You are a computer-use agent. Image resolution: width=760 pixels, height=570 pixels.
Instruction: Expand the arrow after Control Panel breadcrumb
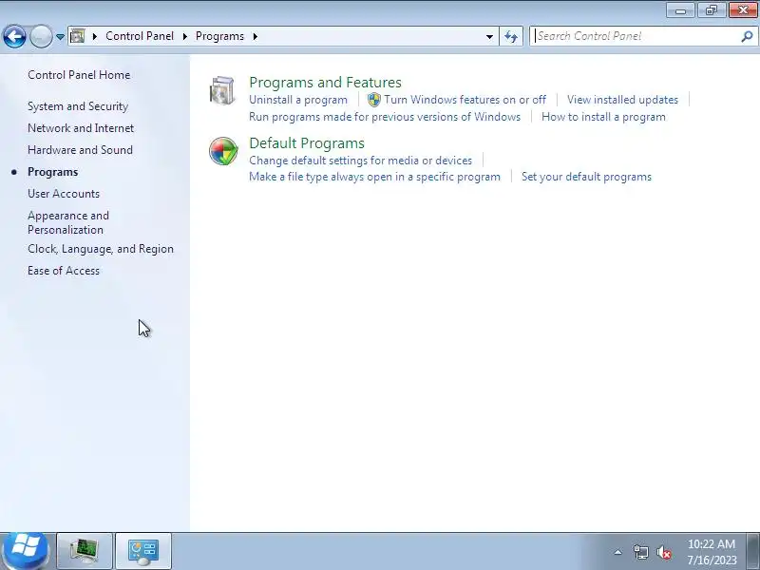point(184,36)
